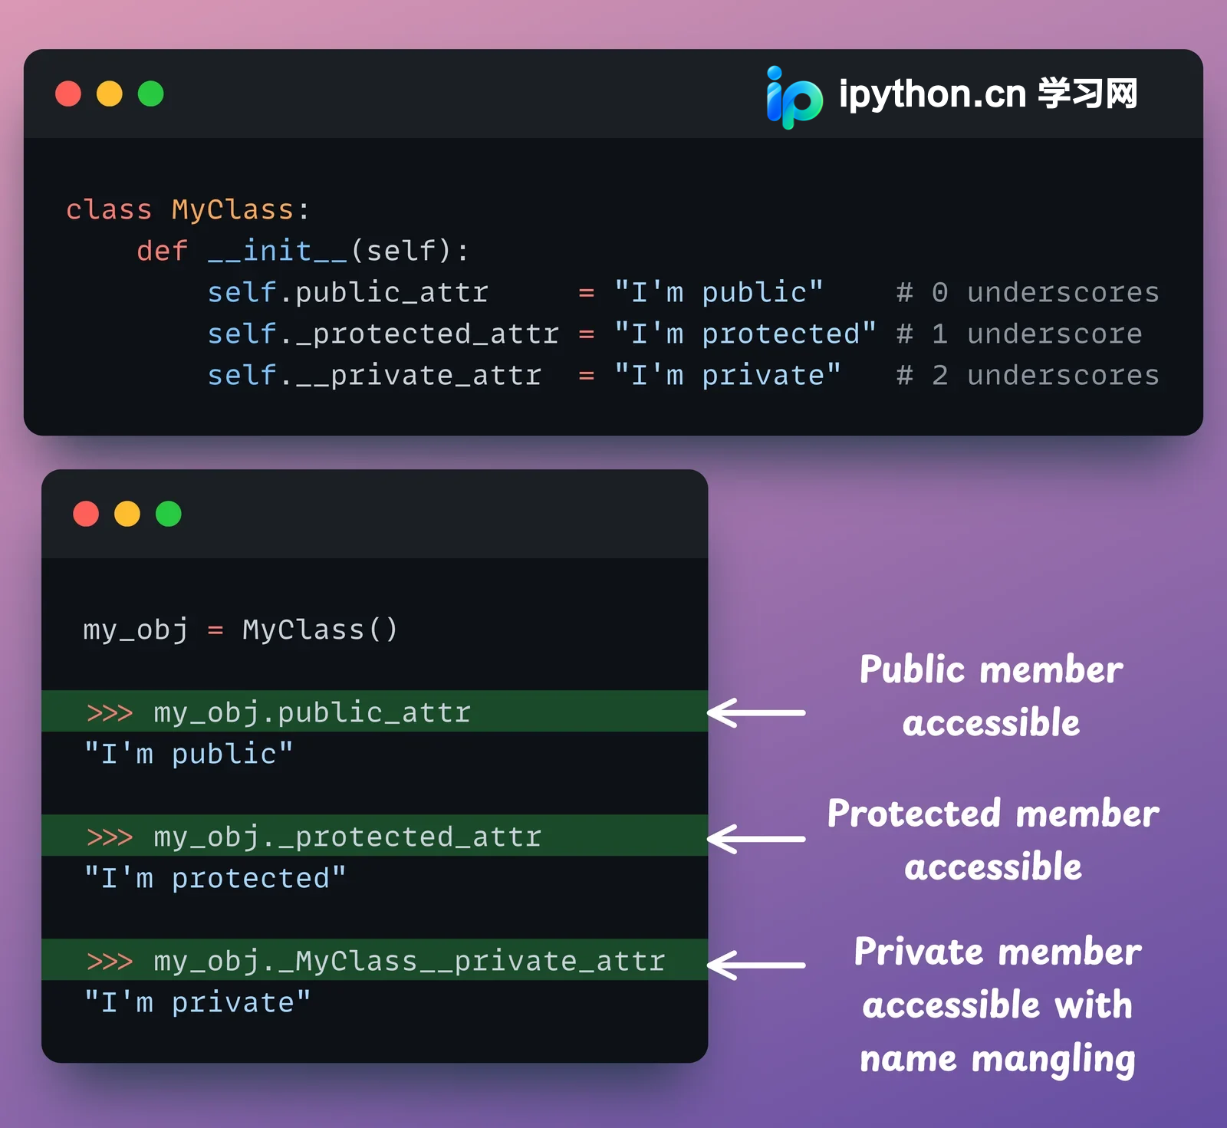Click the yellow dot in the lower console window
The width and height of the screenshot is (1227, 1128).
[127, 514]
